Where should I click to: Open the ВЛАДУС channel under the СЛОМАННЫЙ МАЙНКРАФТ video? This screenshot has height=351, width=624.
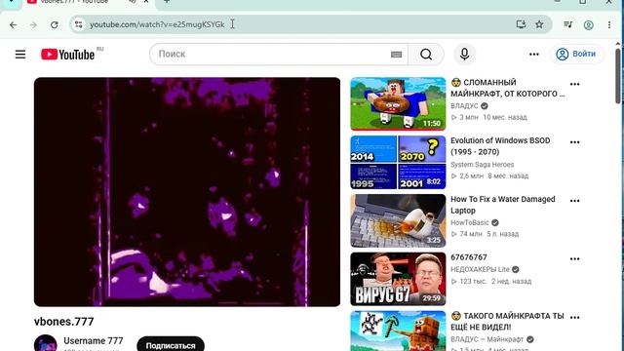[x=464, y=106]
